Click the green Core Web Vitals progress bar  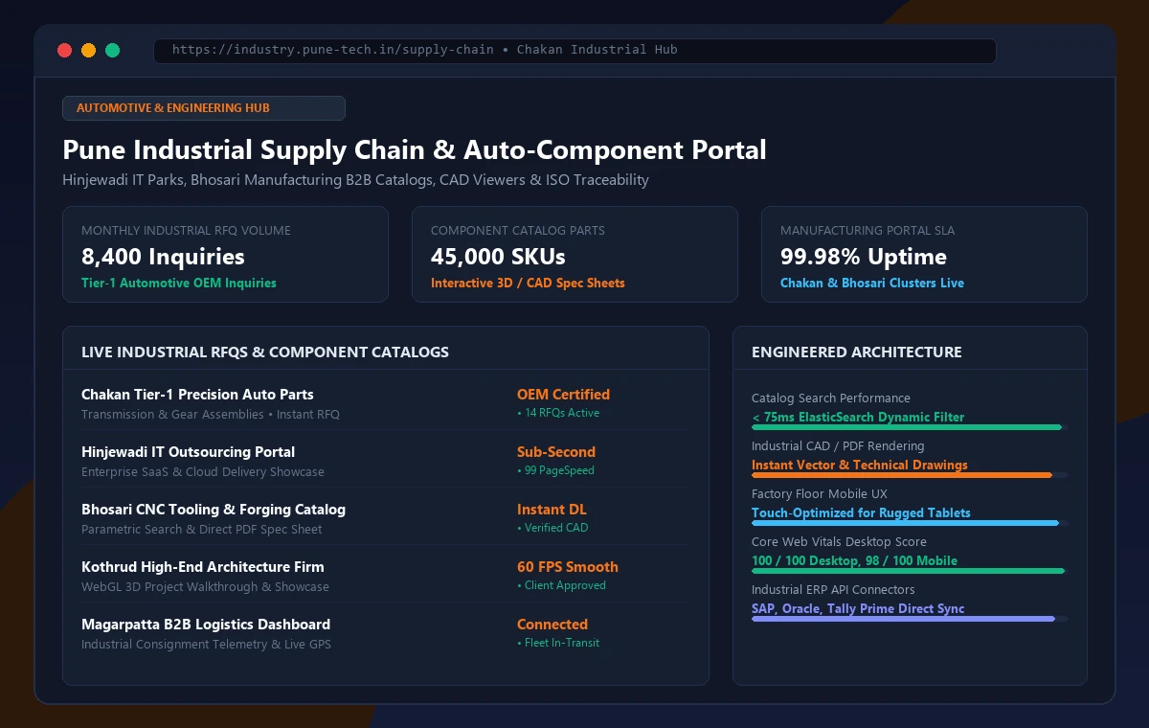click(909, 571)
